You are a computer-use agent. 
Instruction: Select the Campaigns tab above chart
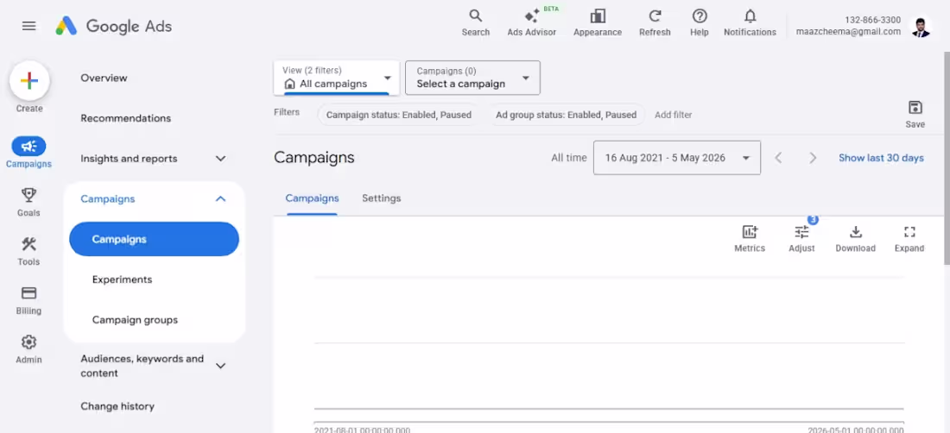point(312,198)
